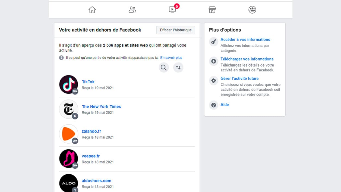Screen dimensions: 341x192
Task: Open the Groups icon in navigation
Action: pos(252,10)
